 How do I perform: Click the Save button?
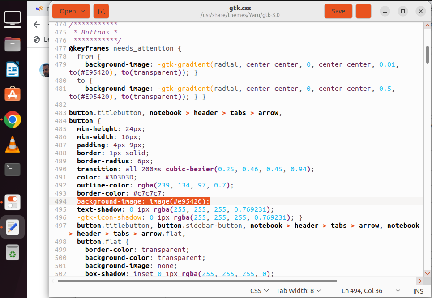pos(338,11)
